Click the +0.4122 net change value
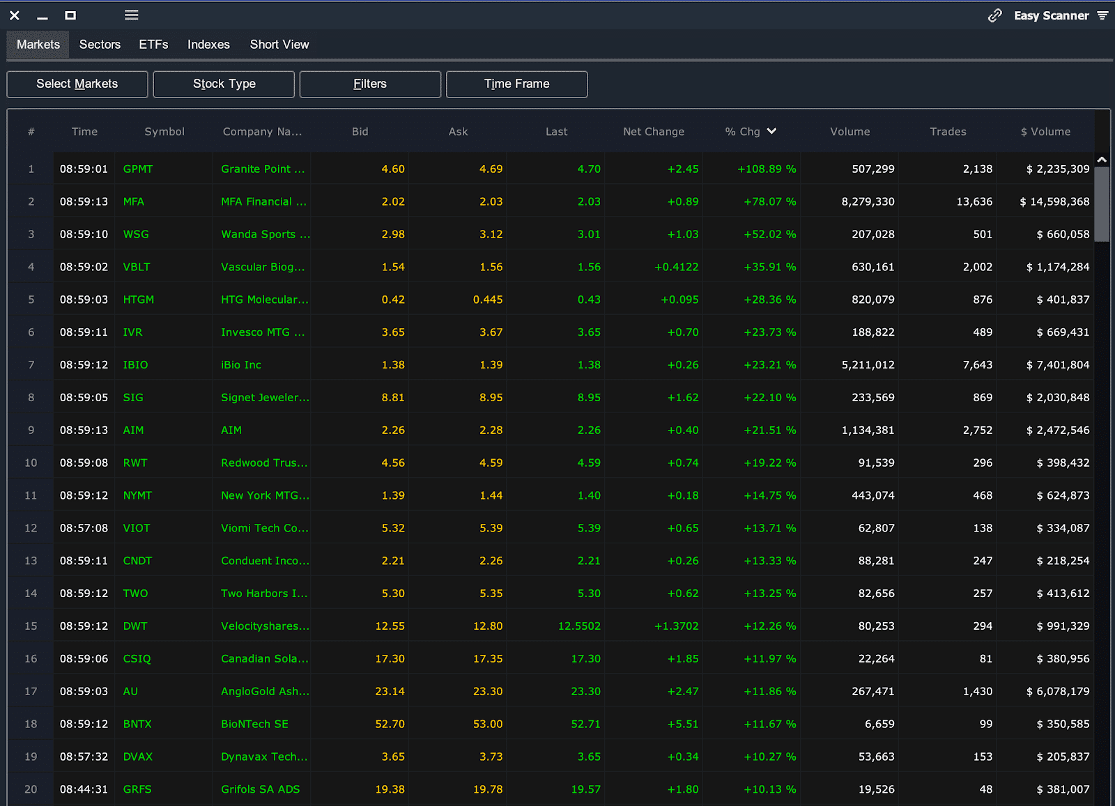Viewport: 1115px width, 806px height. 676,268
